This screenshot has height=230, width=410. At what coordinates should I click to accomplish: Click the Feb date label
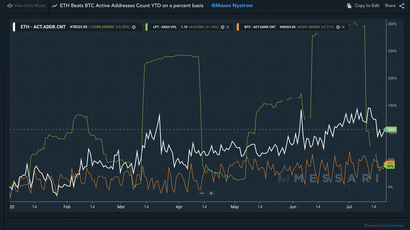click(x=67, y=207)
